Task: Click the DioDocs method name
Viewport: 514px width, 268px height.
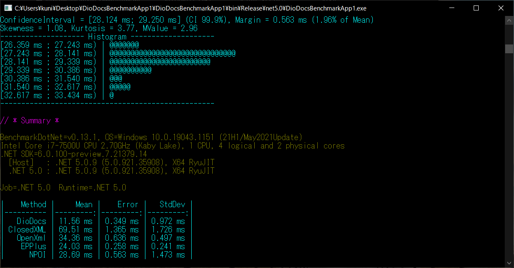Action: 32,221
